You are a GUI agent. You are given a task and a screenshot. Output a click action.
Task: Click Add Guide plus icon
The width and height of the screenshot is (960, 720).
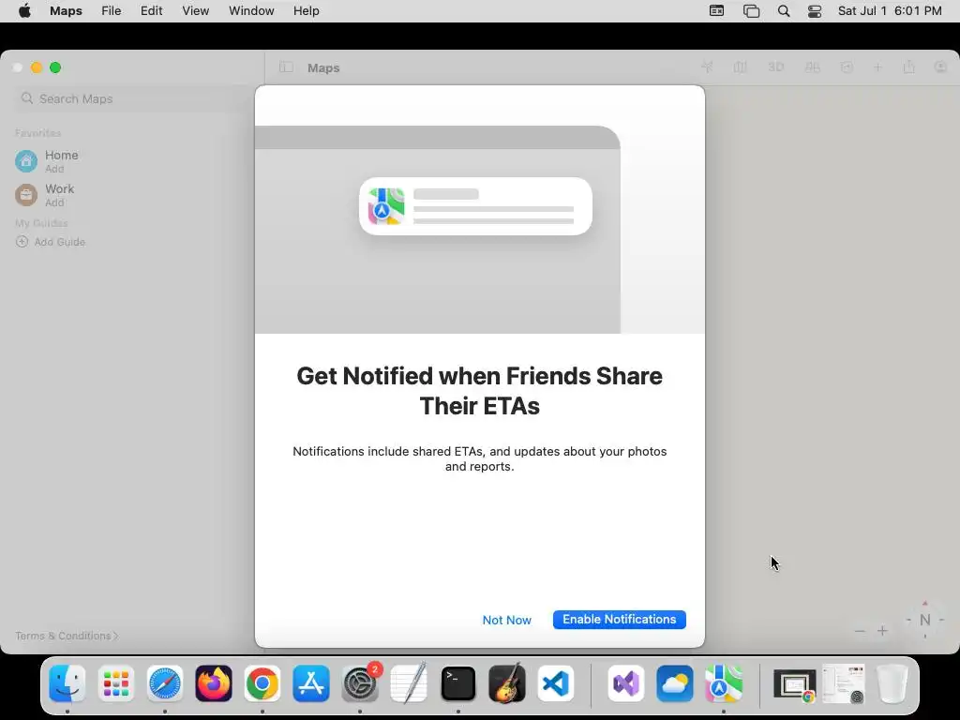pyautogui.click(x=22, y=242)
